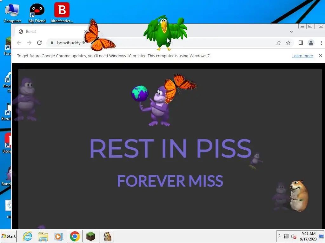Click the Show desktop button
The width and height of the screenshot is (325, 243).
(321, 236)
